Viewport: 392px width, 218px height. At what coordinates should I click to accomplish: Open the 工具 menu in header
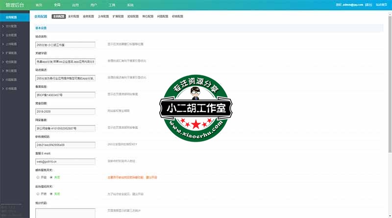coord(112,4)
